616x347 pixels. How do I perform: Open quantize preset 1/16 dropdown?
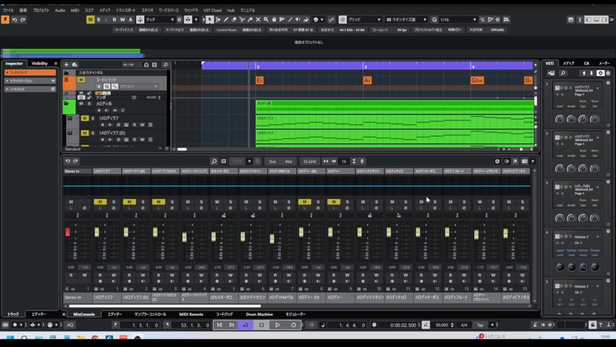pos(457,20)
